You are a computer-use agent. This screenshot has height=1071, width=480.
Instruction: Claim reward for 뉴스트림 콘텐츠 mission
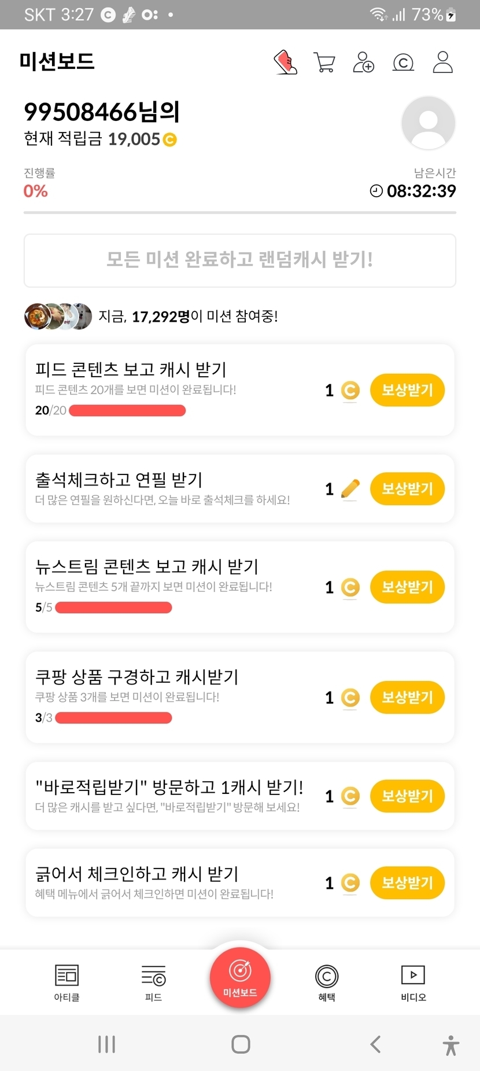pos(407,587)
